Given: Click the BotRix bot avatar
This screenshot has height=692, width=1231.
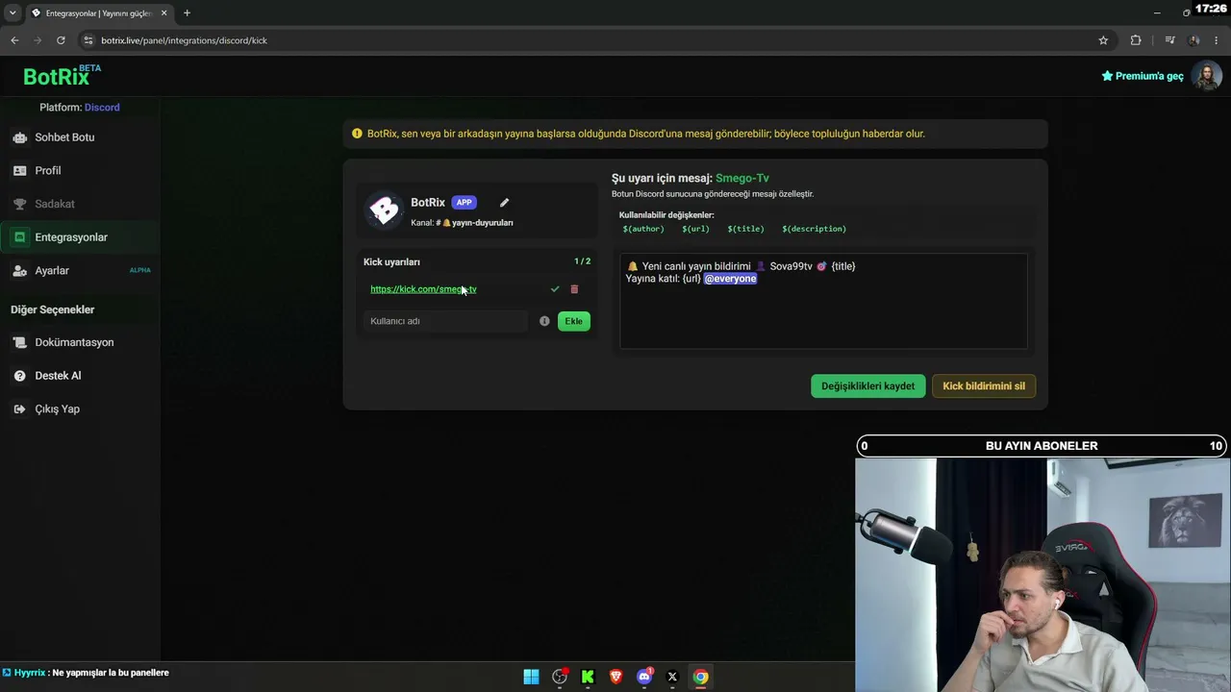Looking at the screenshot, I should click(x=384, y=210).
